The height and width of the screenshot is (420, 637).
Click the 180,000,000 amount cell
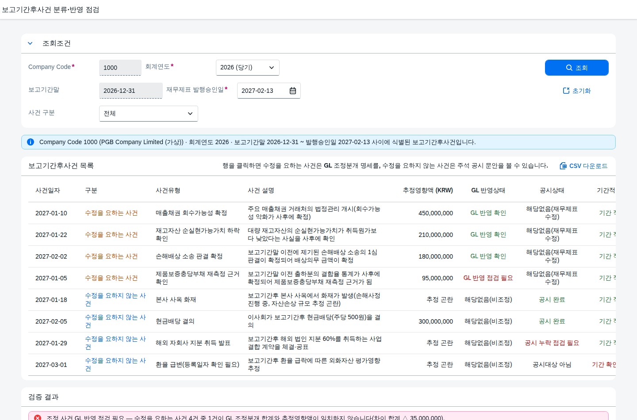point(436,256)
